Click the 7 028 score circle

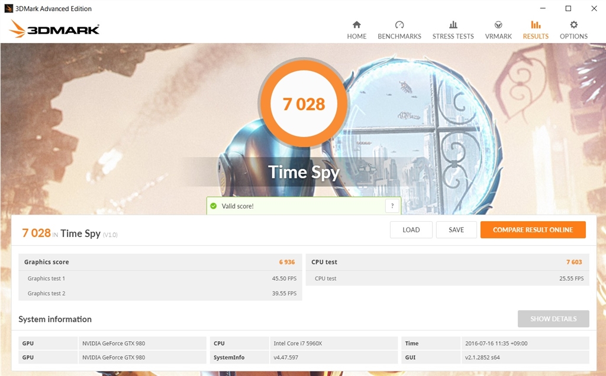[x=304, y=104]
